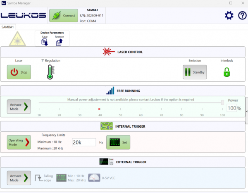Image resolution: width=248 pixels, height=193 pixels.
Task: Save device parameters icon
Action: coord(45,43)
